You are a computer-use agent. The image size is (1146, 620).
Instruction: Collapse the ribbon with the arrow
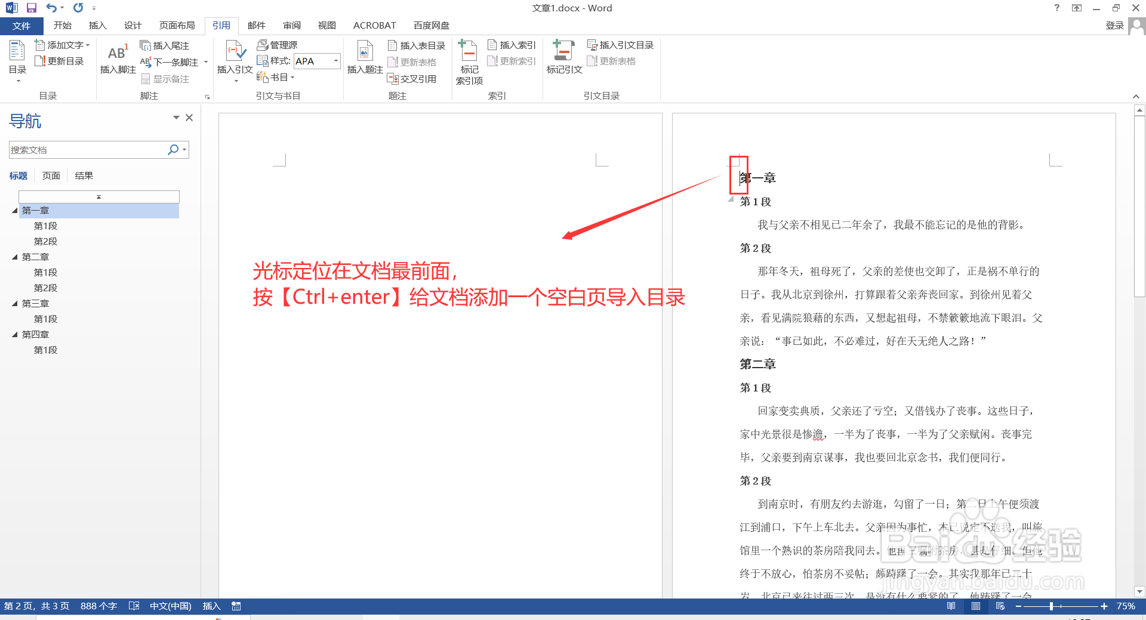point(1136,96)
